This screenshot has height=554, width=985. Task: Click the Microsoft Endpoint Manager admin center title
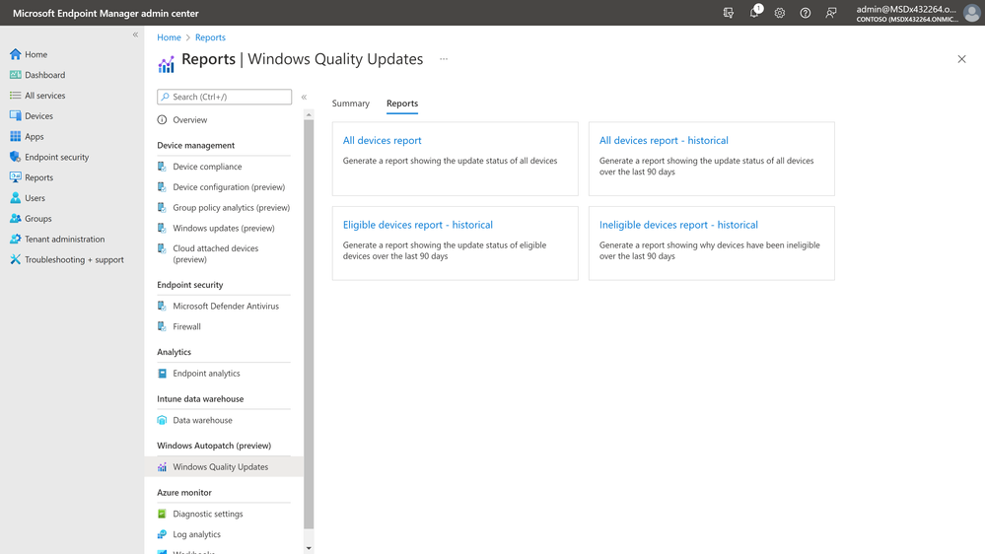[106, 13]
